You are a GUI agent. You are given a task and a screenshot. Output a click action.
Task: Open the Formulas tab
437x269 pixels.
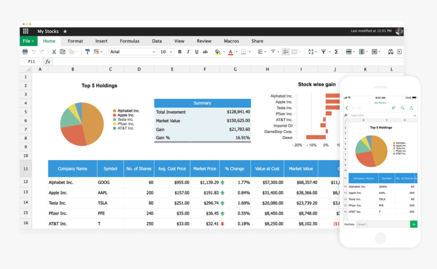pos(130,41)
